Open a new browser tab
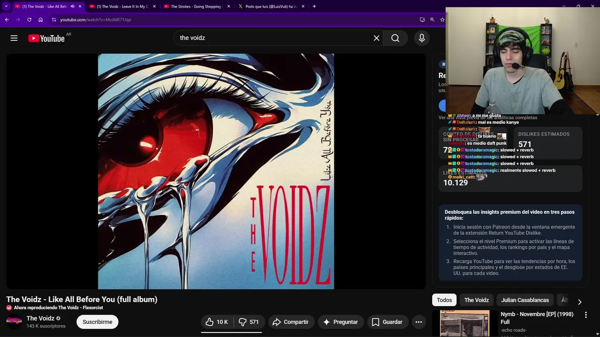The width and height of the screenshot is (600, 337). (314, 6)
